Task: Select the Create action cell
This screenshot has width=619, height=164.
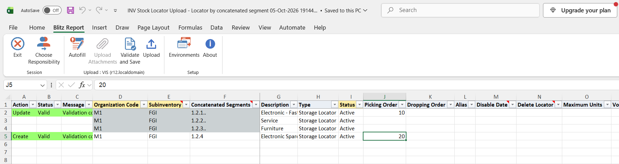Action: tap(24, 136)
